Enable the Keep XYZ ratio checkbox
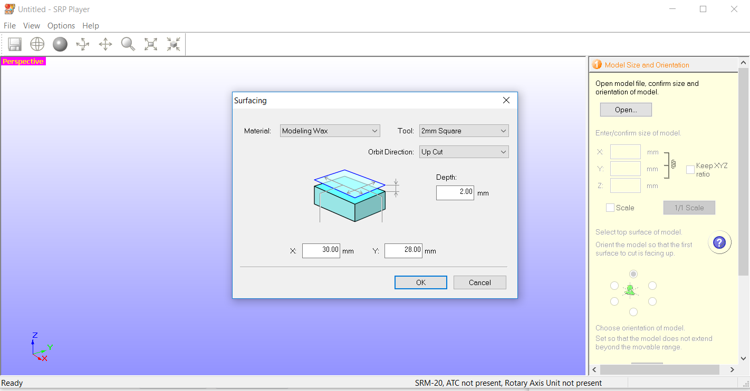Screen dimensions: 750x391 tap(690, 170)
